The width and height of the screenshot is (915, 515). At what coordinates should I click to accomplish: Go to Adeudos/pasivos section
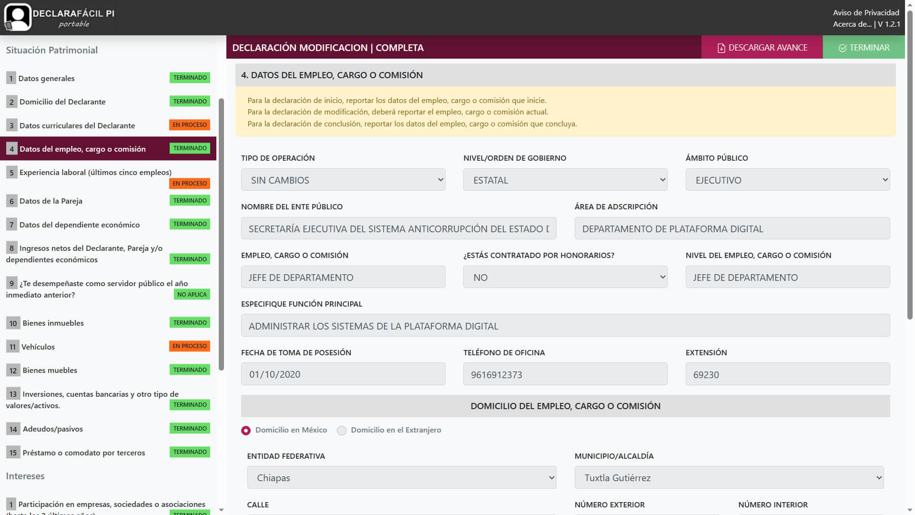click(x=108, y=429)
